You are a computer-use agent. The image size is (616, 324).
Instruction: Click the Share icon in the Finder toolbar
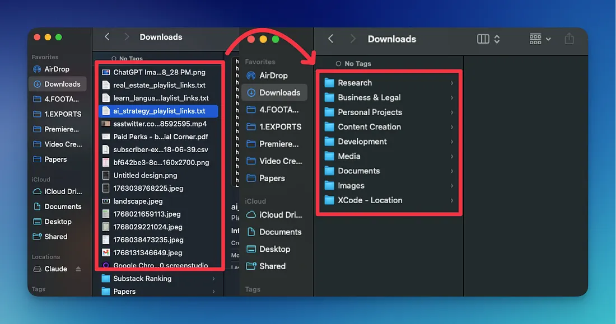click(x=569, y=39)
